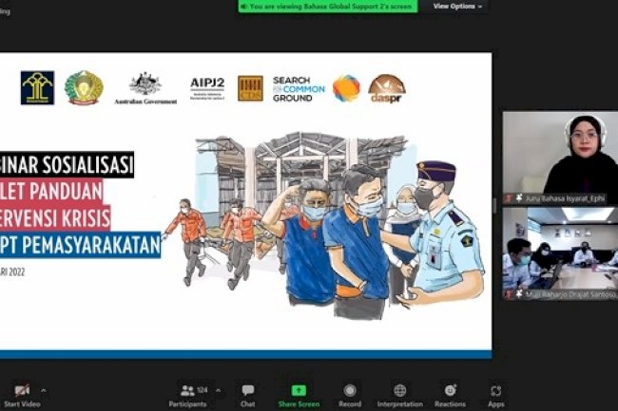
Task: Open the Apps icon in toolbar
Action: (495, 394)
